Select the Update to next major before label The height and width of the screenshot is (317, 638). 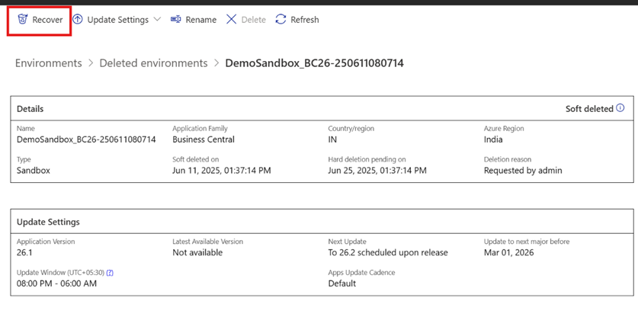[527, 242]
